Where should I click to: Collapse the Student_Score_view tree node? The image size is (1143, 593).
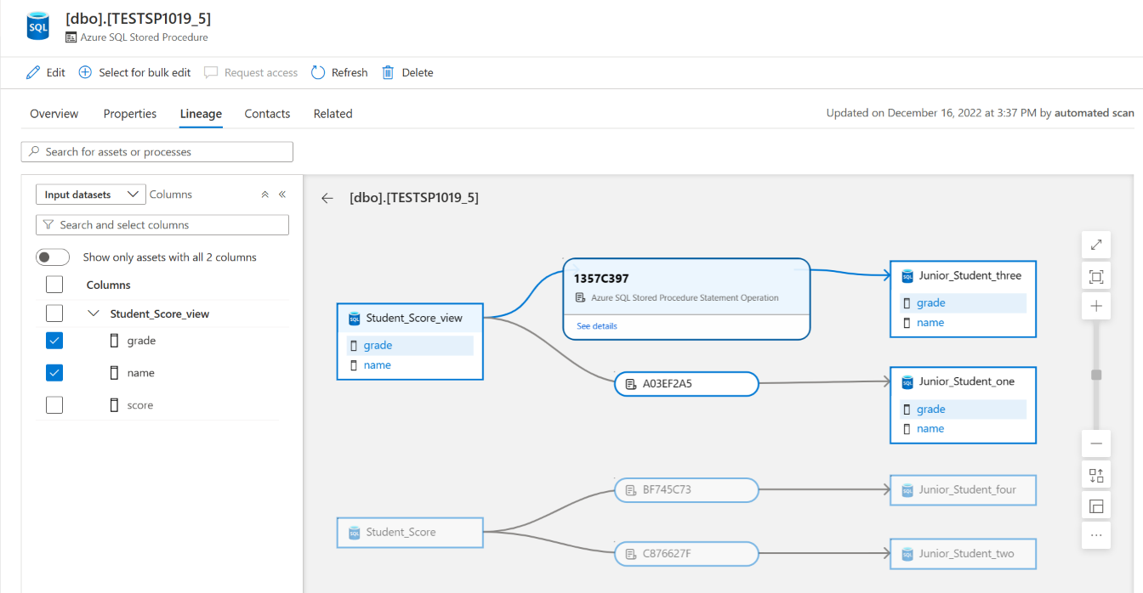click(x=94, y=313)
